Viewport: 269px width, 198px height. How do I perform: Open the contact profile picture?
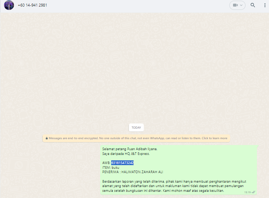tap(9, 5)
